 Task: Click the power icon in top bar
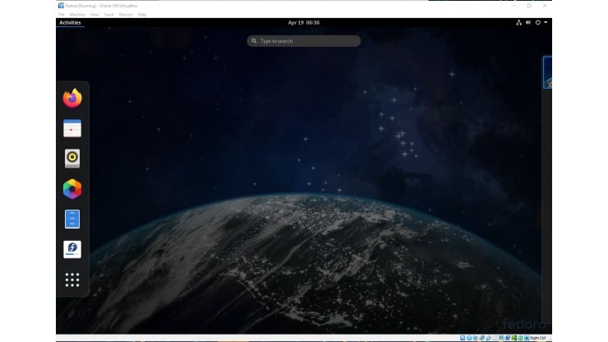pyautogui.click(x=538, y=22)
